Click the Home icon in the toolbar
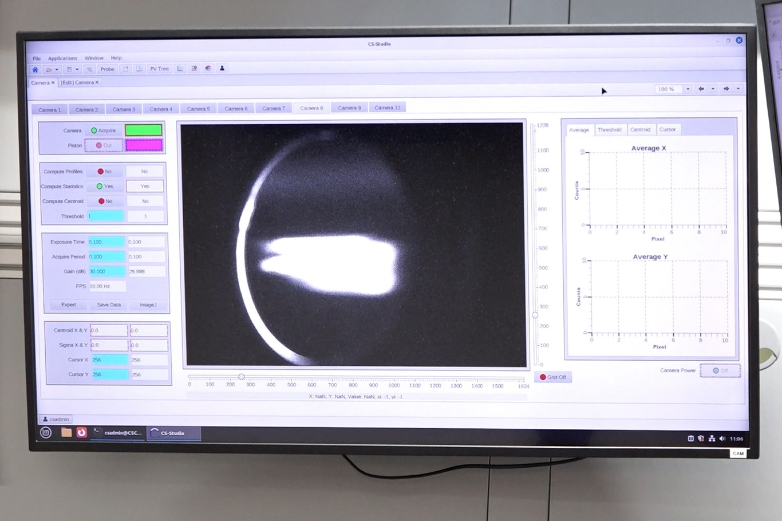 tap(35, 69)
